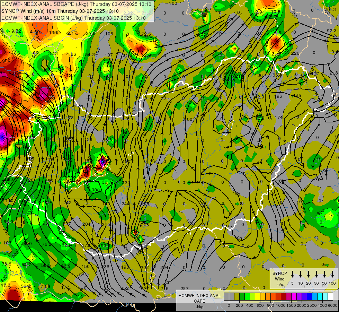Click the 'SYNOP Wind m/s' legend label

(x=279, y=279)
